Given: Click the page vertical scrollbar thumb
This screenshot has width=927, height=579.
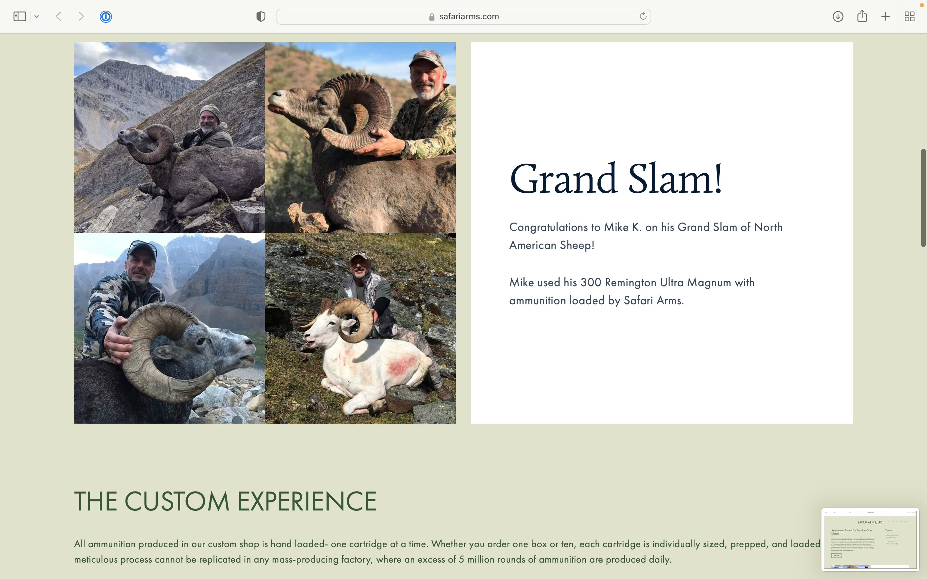Looking at the screenshot, I should pyautogui.click(x=923, y=198).
